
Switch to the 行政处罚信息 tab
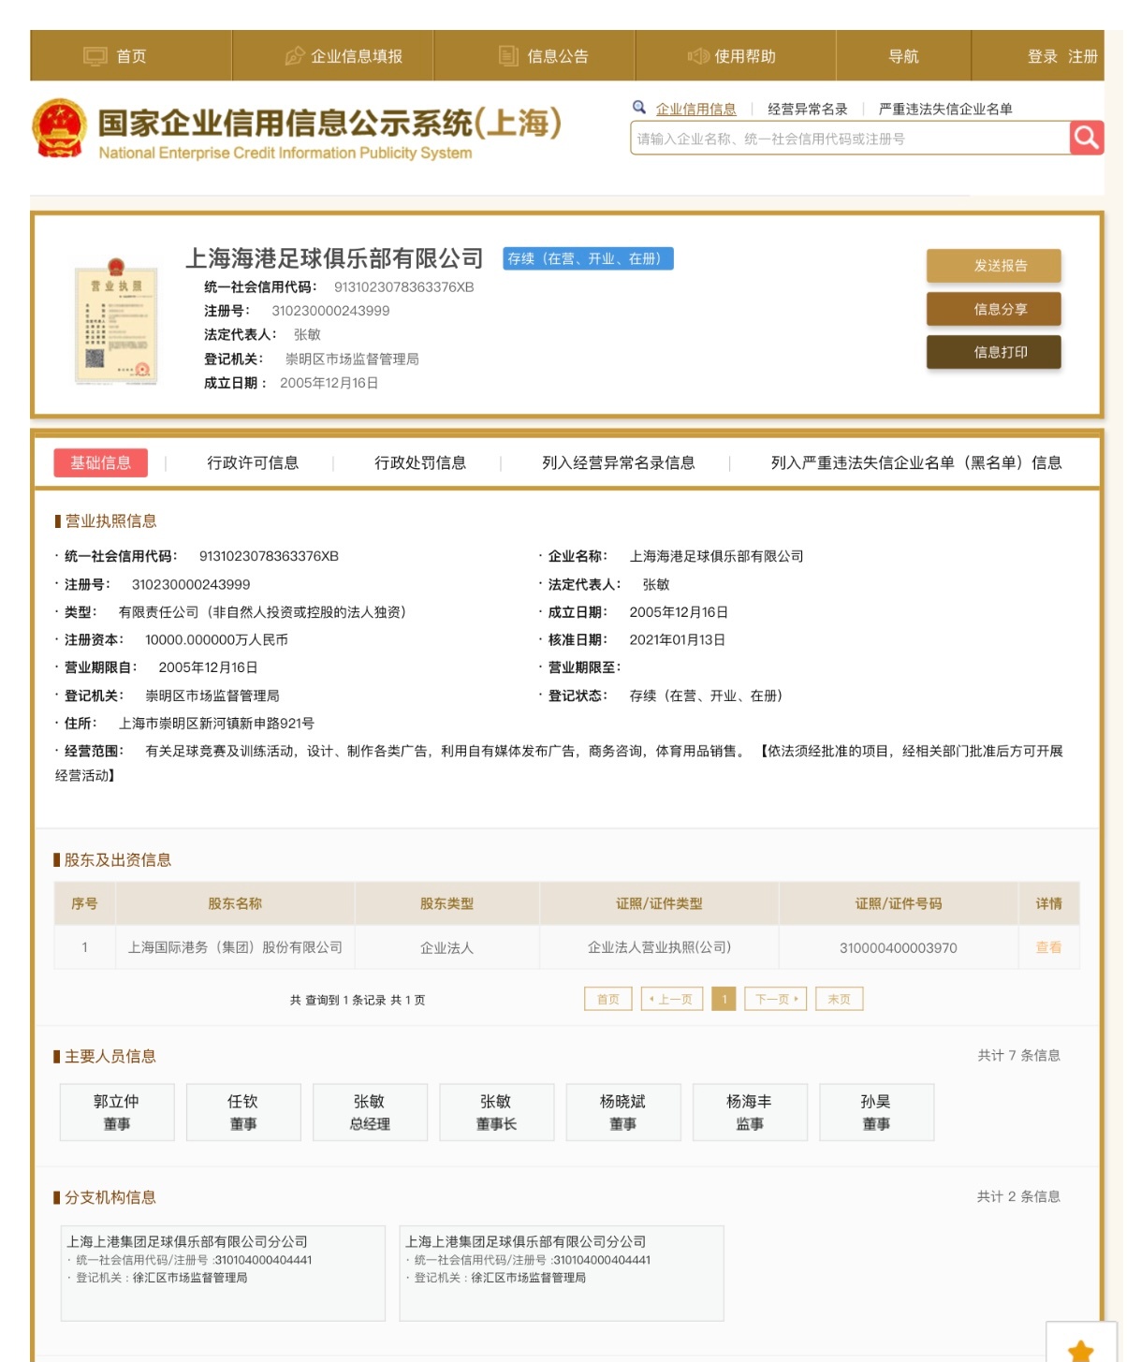tap(420, 462)
